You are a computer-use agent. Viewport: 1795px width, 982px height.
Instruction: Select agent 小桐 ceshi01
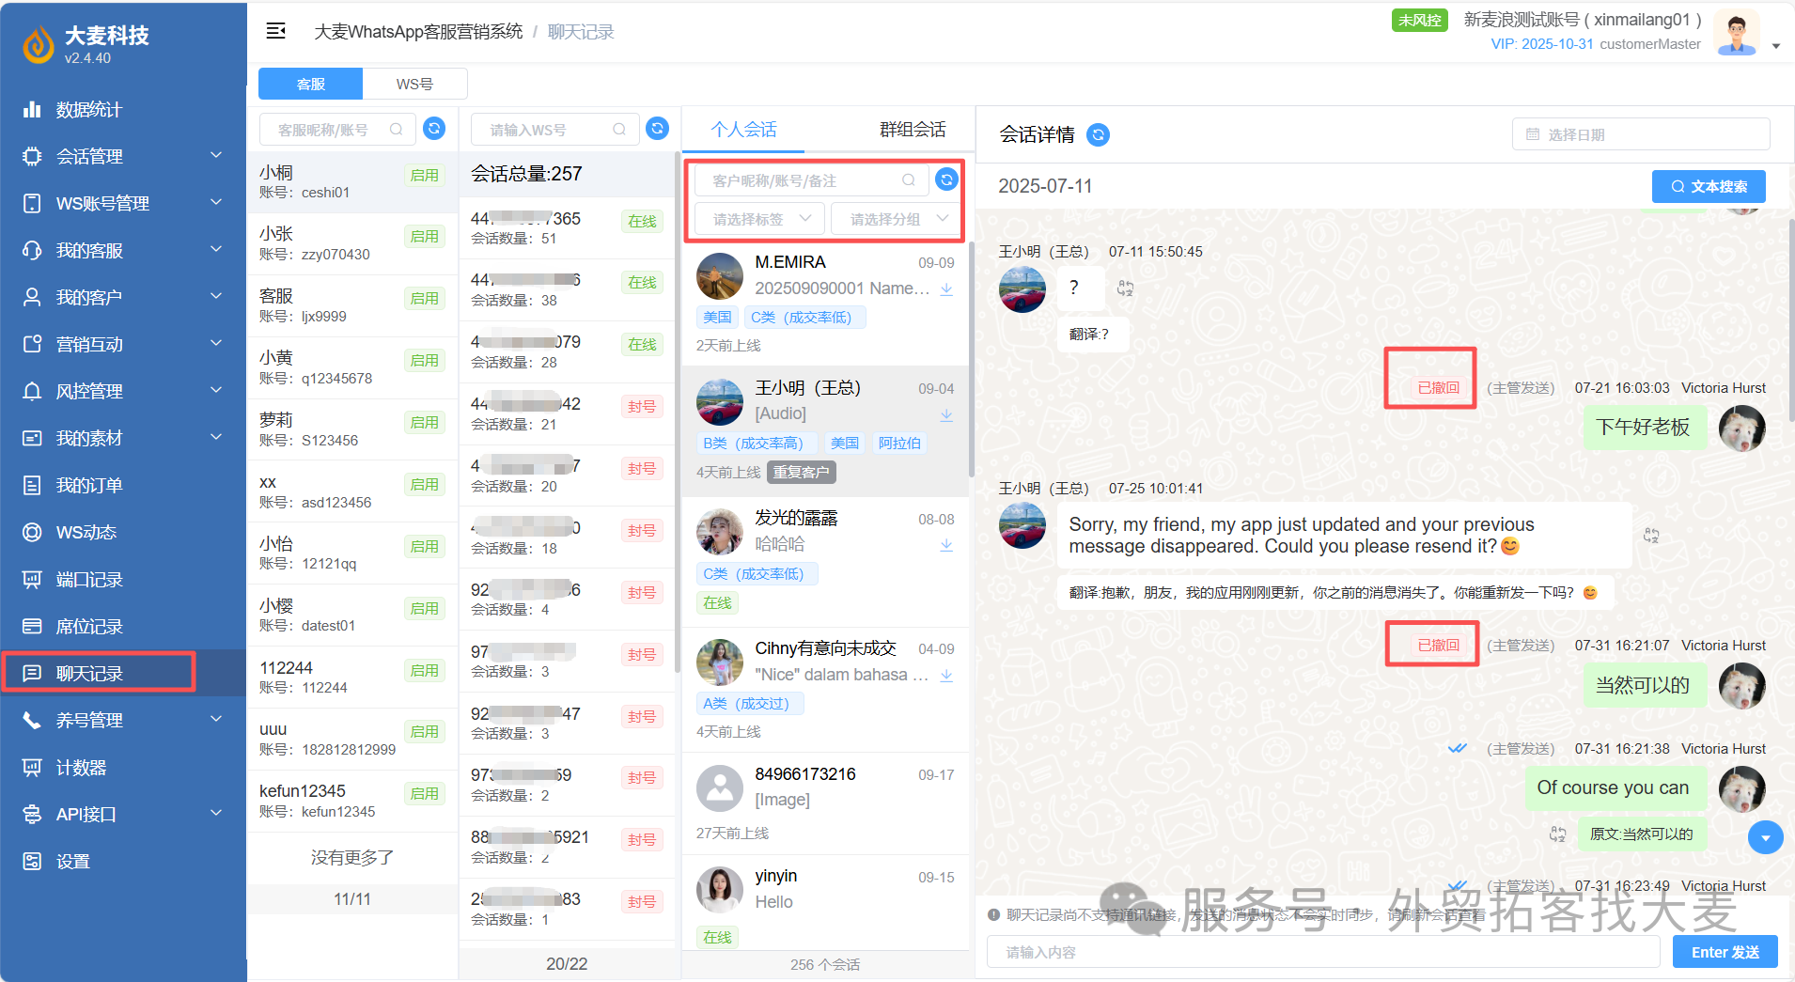point(352,182)
